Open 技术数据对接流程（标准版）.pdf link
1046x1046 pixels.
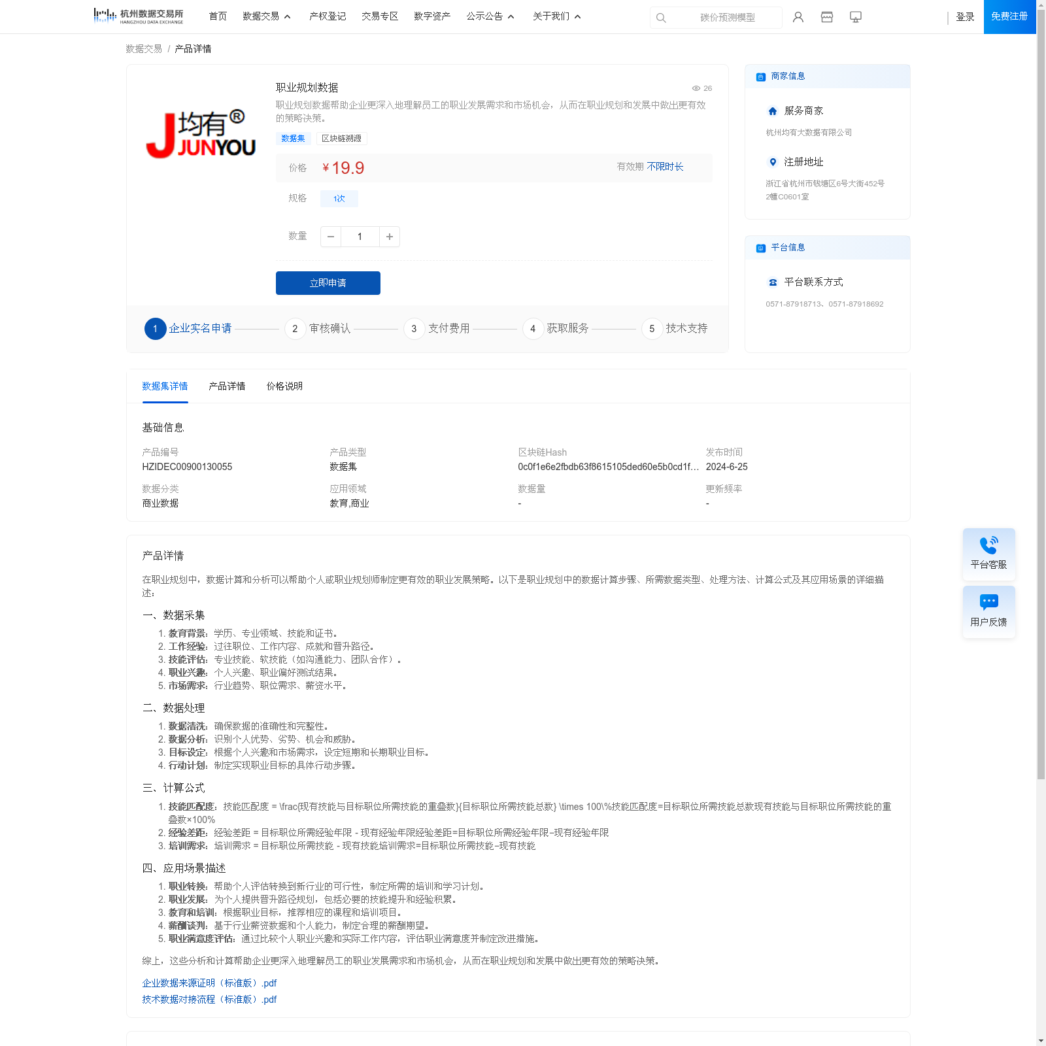point(209,1000)
